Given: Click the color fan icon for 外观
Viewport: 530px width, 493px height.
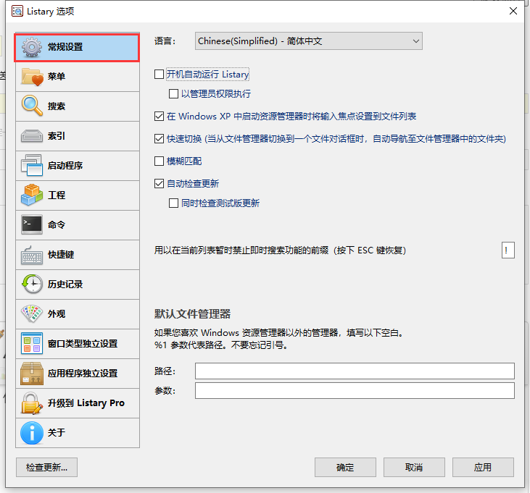Looking at the screenshot, I should [32, 313].
